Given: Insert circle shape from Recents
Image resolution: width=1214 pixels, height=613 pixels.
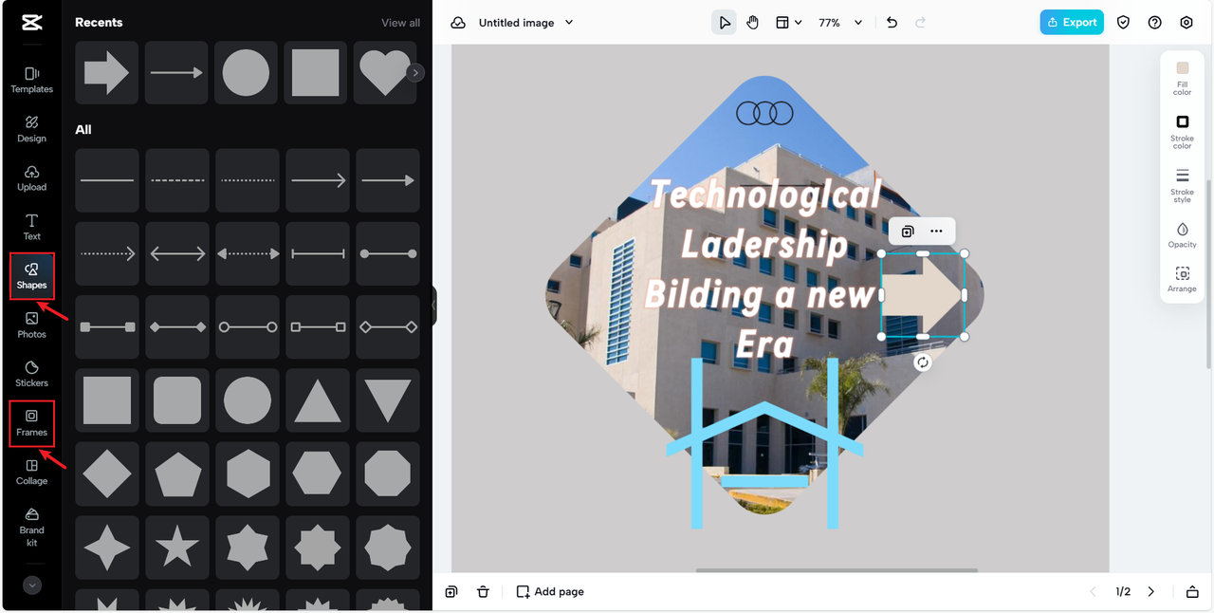Looking at the screenshot, I should pyautogui.click(x=246, y=72).
